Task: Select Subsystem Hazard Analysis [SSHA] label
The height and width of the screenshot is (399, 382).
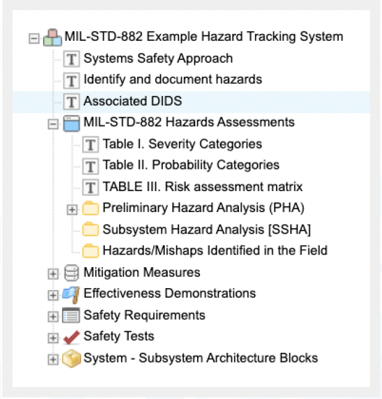Action: [x=207, y=229]
